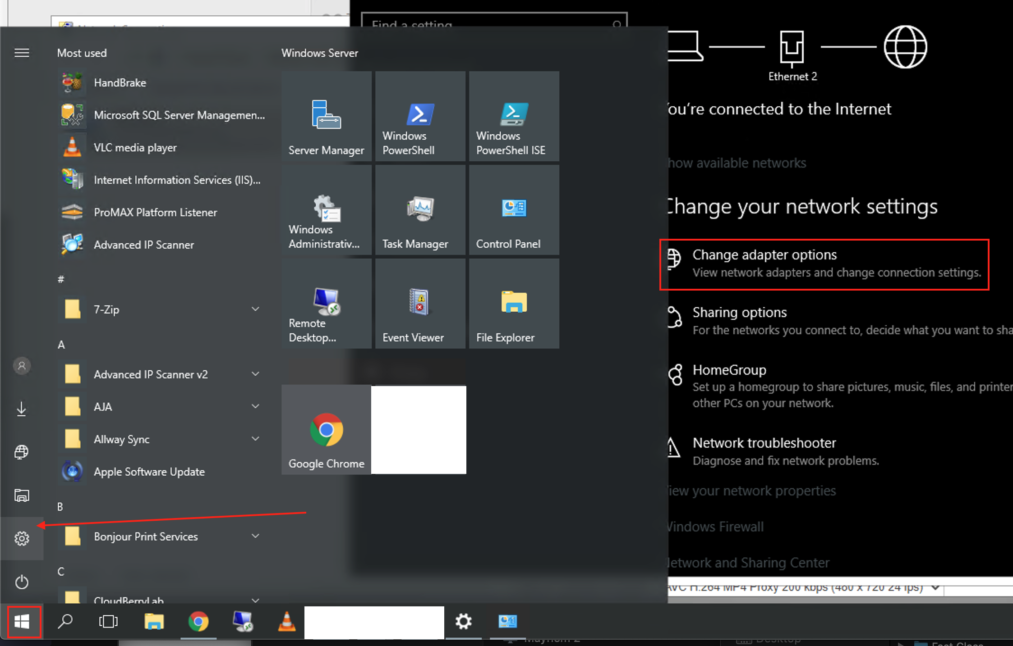
Task: Open the user account icon in Start sidebar
Action: (x=22, y=365)
